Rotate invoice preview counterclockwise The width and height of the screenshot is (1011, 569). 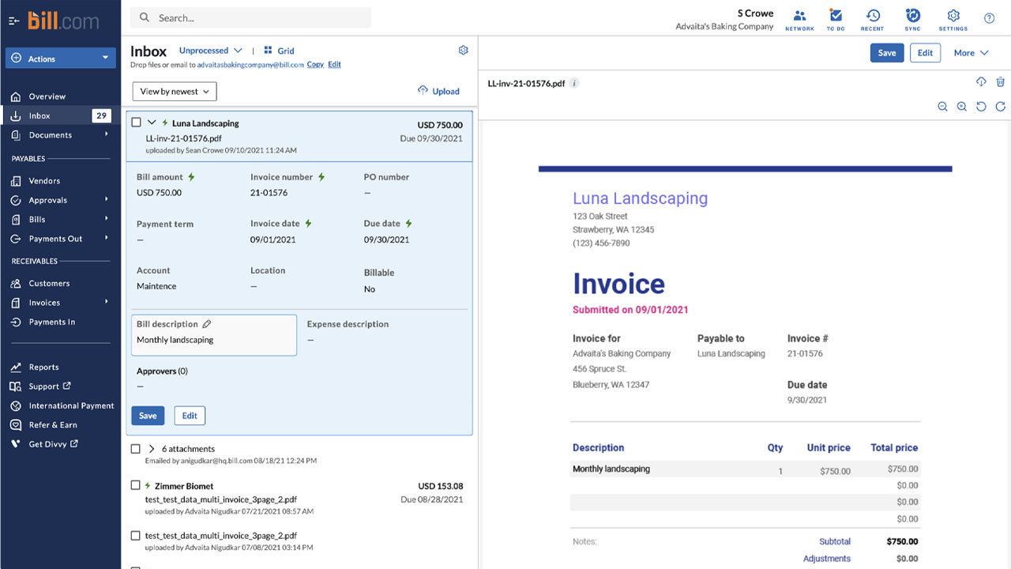(981, 107)
